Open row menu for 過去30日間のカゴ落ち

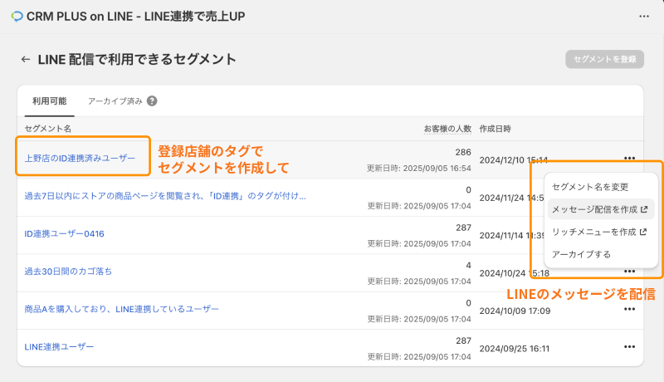(630, 272)
